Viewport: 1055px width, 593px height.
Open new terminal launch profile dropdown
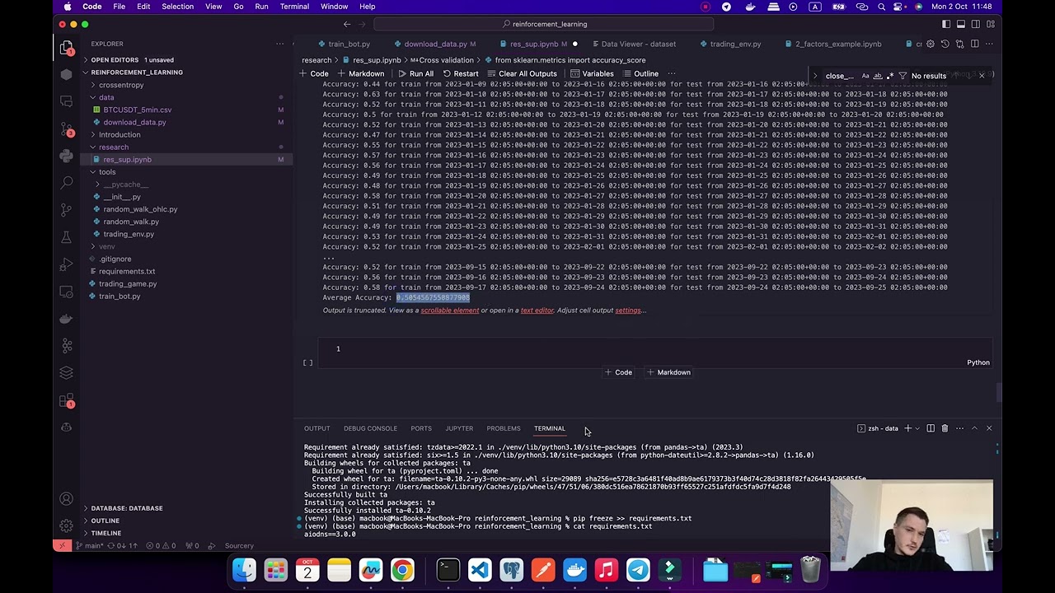click(x=917, y=428)
